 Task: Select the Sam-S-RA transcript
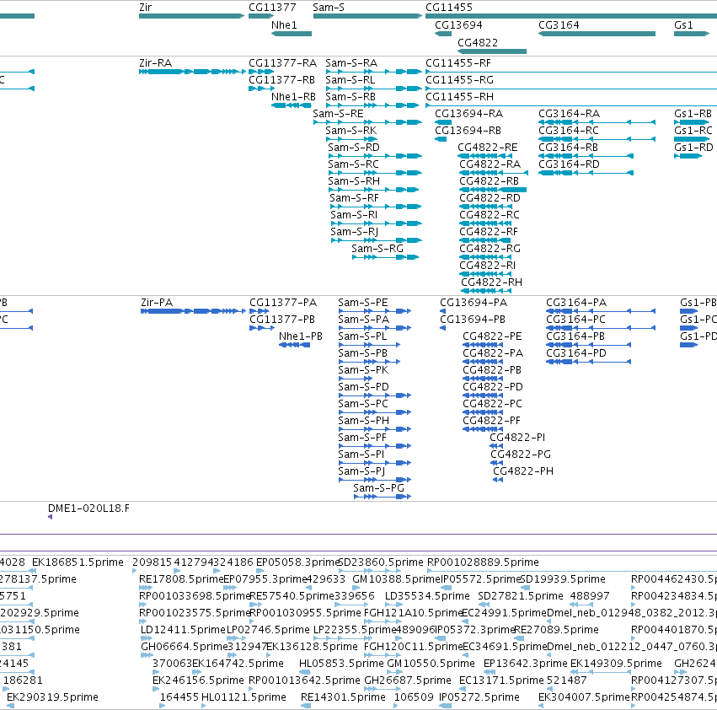coord(373,72)
